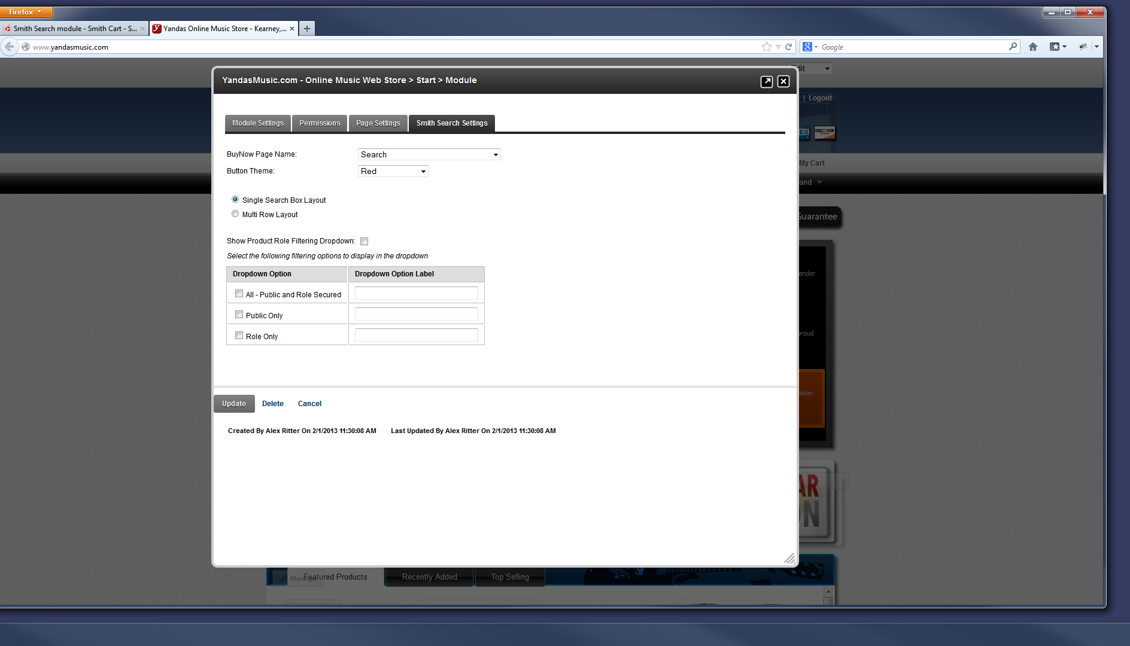Click the Update button
Screen dimensions: 1130x646
234,404
